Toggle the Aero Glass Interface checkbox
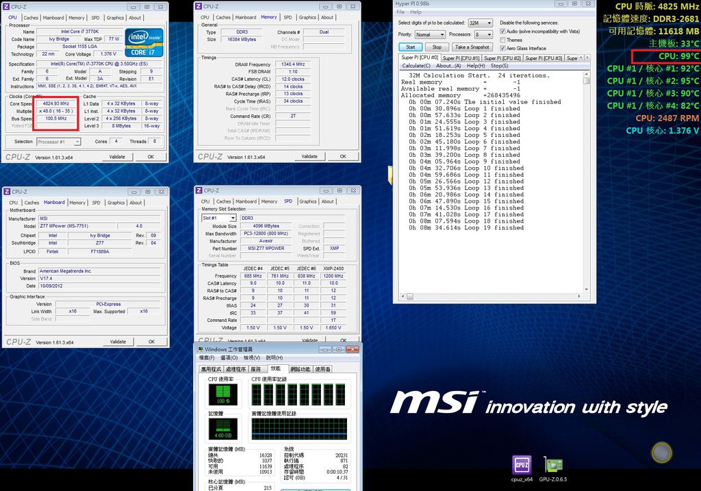 click(x=502, y=48)
